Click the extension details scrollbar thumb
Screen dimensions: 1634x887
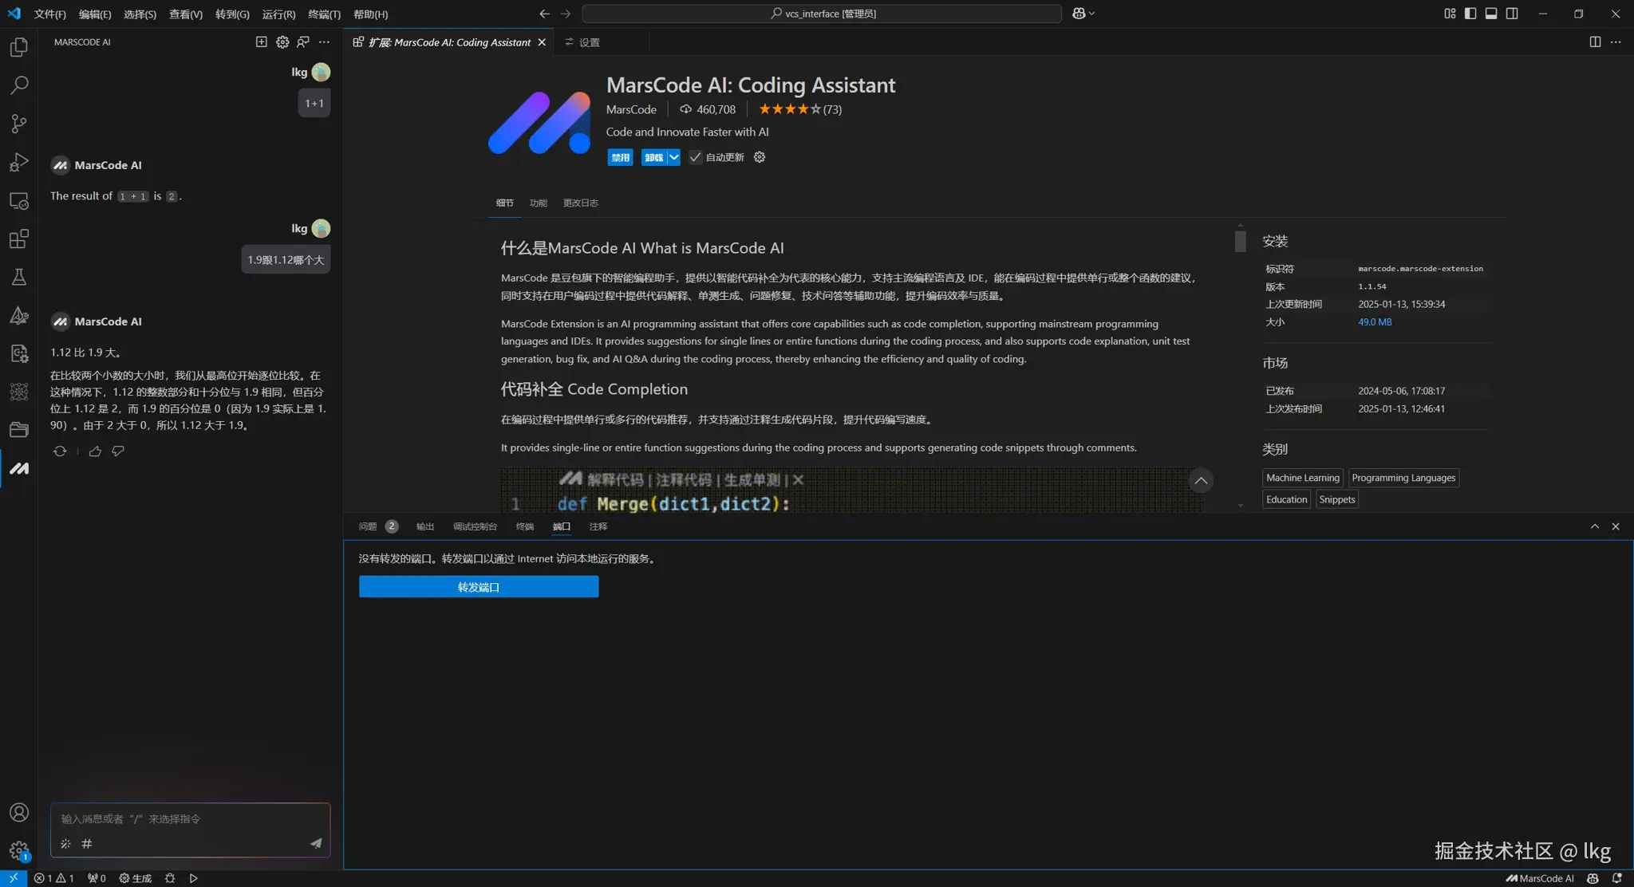coord(1240,241)
